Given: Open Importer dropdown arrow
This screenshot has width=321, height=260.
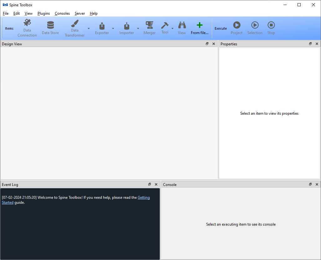Looking at the screenshot, I should 138,28.
